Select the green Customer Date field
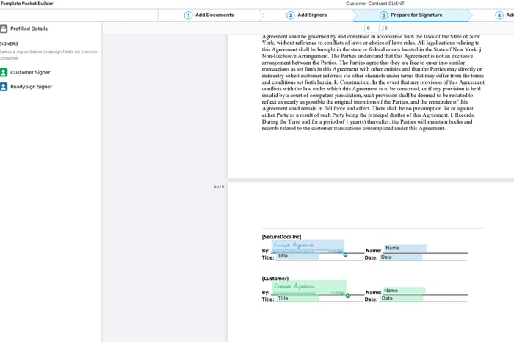Viewport: 514px width, 342px height. [402, 299]
